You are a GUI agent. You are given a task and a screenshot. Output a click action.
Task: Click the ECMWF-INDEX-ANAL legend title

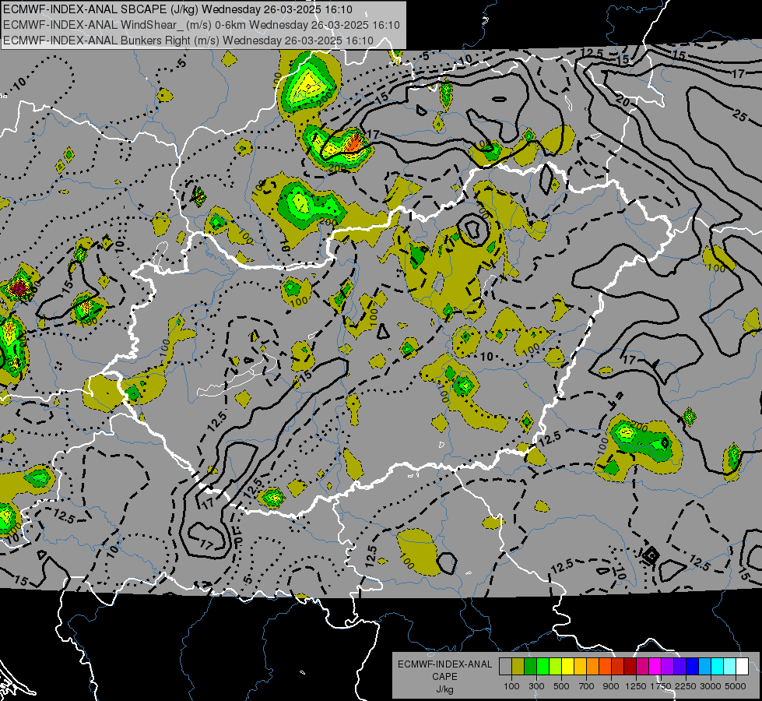click(445, 664)
